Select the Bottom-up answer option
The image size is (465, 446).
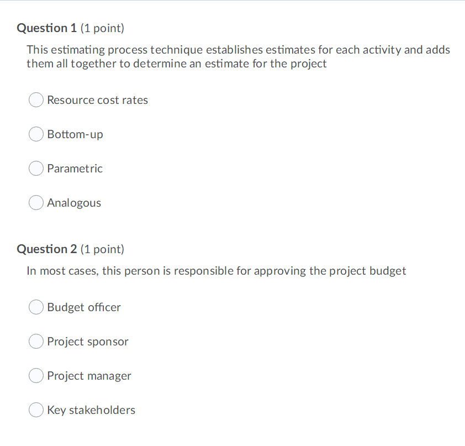[x=36, y=134]
